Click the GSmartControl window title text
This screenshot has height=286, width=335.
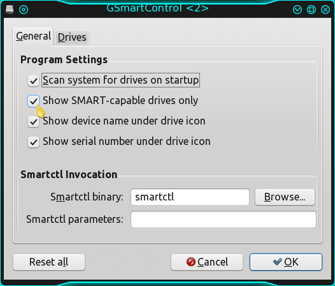coord(157,8)
